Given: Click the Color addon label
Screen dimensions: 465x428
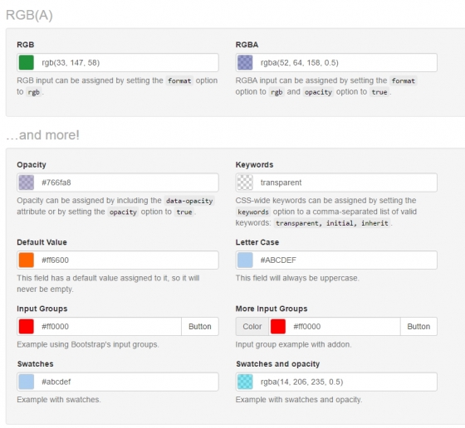Looking at the screenshot, I should click(252, 327).
